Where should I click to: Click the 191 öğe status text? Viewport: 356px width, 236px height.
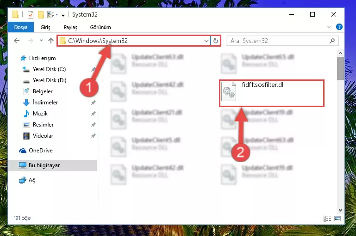click(x=22, y=218)
